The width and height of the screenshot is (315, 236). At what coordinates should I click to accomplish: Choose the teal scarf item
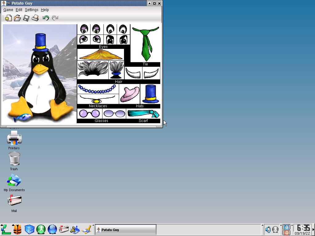pyautogui.click(x=143, y=113)
